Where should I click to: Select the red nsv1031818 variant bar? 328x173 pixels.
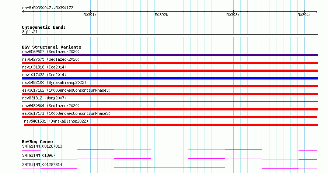coord(170,71)
